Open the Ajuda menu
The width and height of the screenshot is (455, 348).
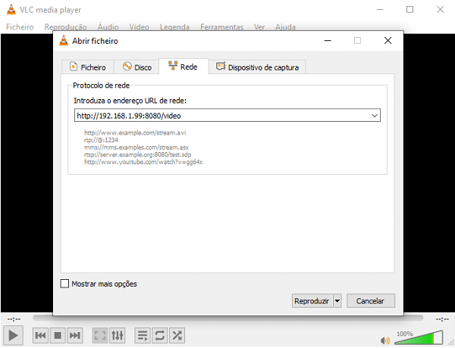285,27
